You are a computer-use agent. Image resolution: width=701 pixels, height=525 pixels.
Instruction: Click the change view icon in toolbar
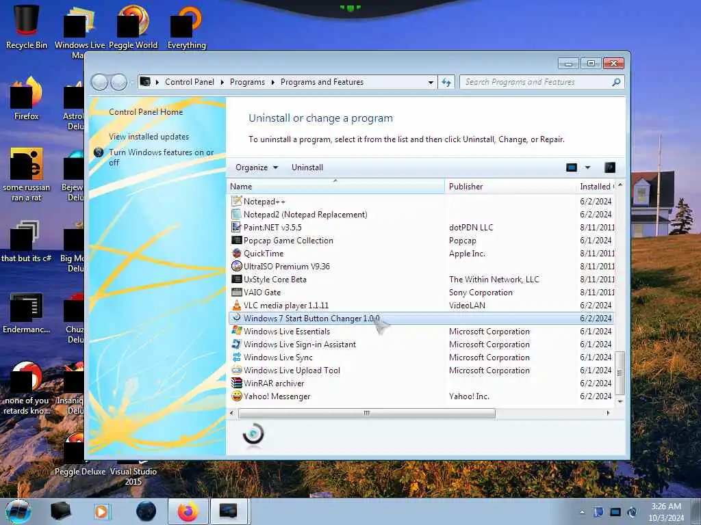(x=572, y=167)
